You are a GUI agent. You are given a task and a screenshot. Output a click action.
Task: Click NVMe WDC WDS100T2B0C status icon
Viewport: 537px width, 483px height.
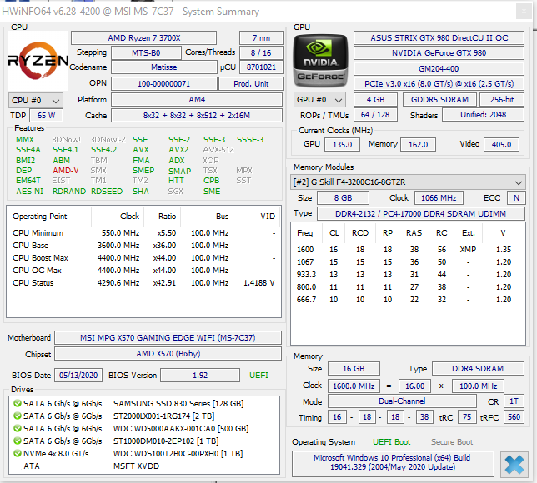tap(18, 453)
